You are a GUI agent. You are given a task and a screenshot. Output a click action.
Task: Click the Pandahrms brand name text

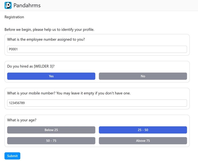(27, 5)
